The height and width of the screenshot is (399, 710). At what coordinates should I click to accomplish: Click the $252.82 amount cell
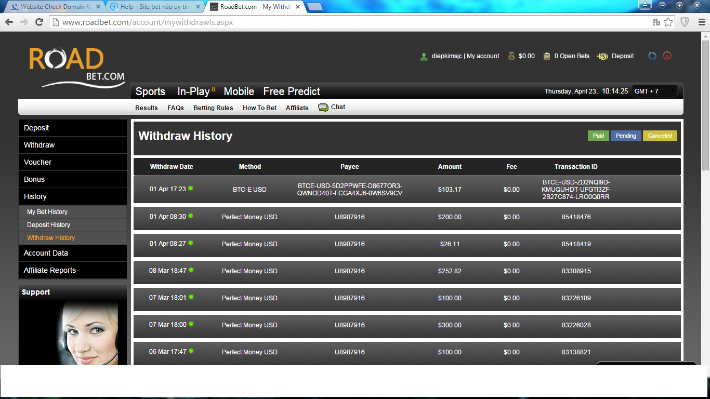(x=450, y=271)
